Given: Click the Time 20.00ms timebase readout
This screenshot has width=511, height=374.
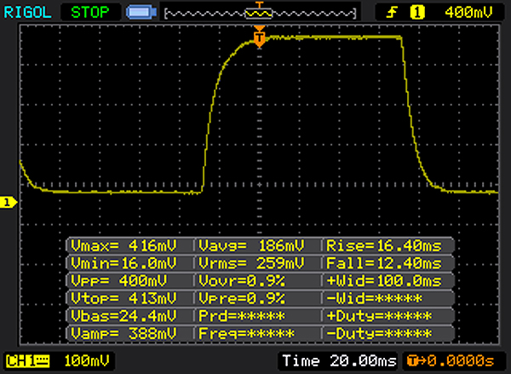Looking at the screenshot, I should (339, 361).
